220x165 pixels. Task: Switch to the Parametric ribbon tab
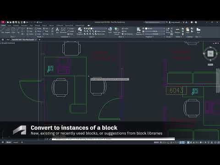(x=24, y=25)
